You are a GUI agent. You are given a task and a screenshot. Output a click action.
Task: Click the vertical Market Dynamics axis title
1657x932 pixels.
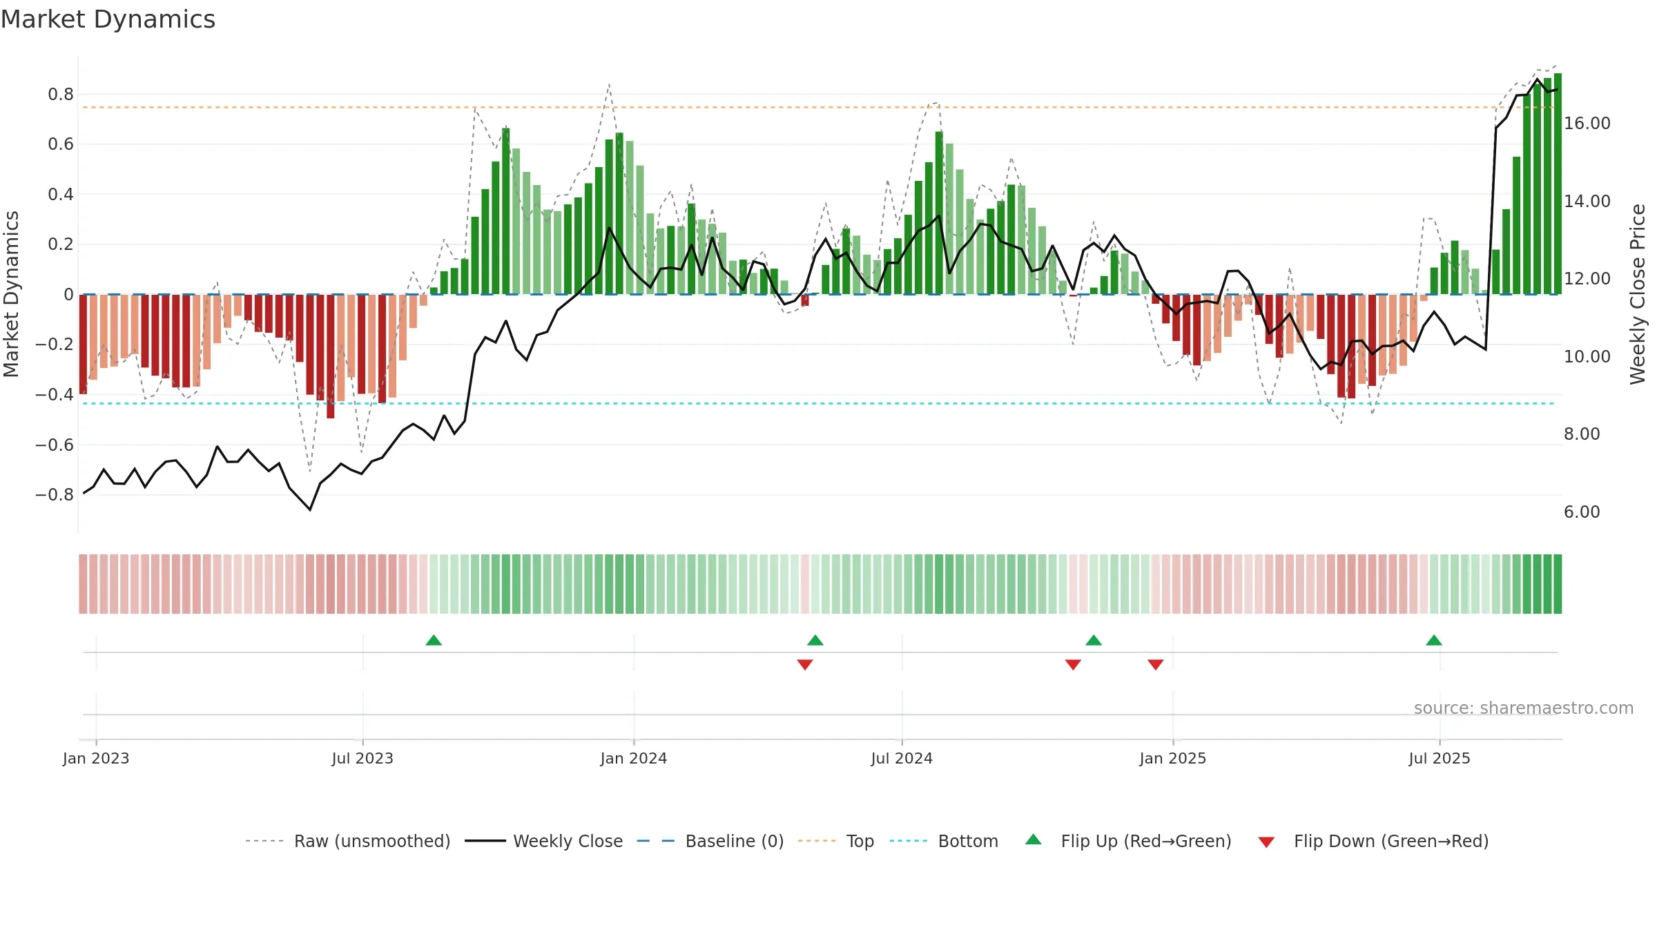point(11,294)
